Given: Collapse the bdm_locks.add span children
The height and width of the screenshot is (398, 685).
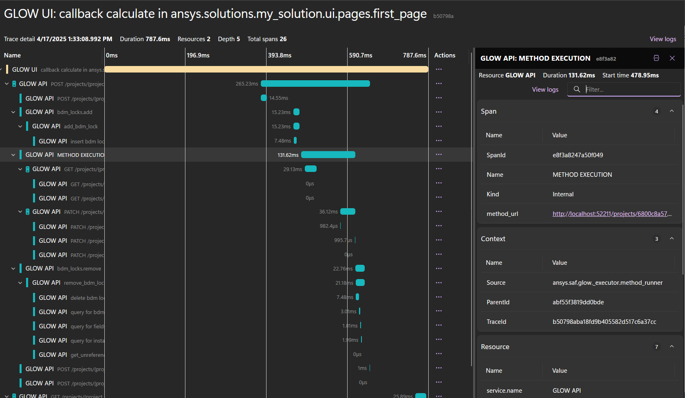Looking at the screenshot, I should click(13, 112).
